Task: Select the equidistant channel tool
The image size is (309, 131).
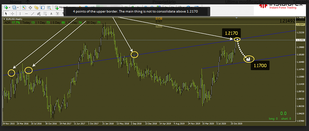Action: (39, 14)
